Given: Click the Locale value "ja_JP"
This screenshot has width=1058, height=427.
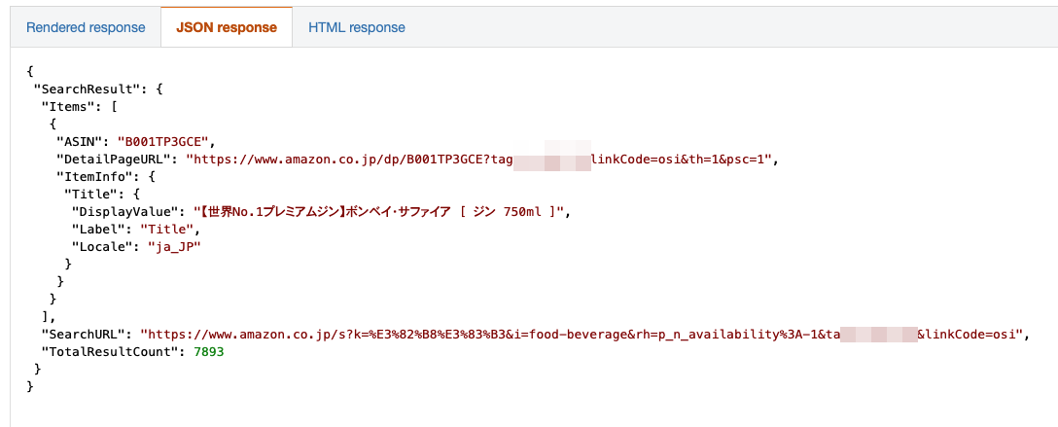Looking at the screenshot, I should (x=179, y=246).
